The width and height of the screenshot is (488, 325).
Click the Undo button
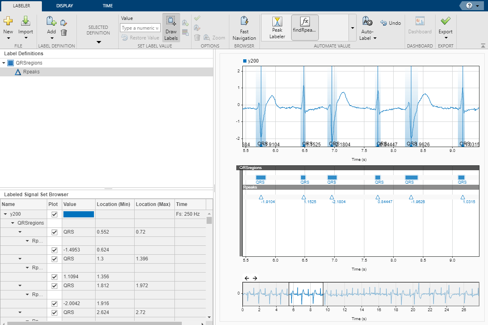pyautogui.click(x=390, y=23)
